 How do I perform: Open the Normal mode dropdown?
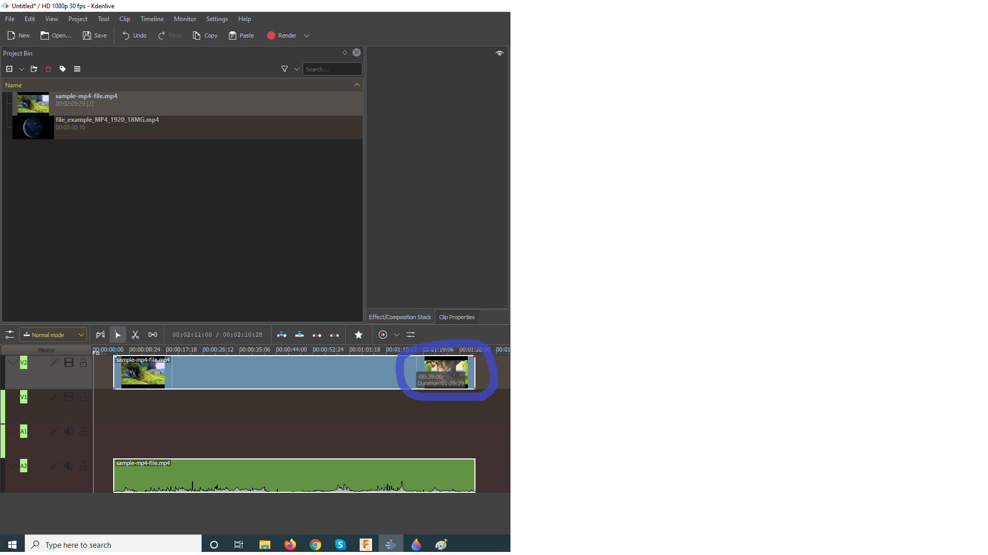coord(53,335)
